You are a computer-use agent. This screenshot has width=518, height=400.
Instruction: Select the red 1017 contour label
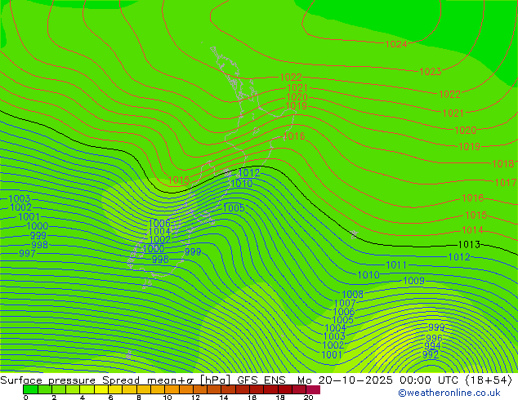(x=506, y=182)
